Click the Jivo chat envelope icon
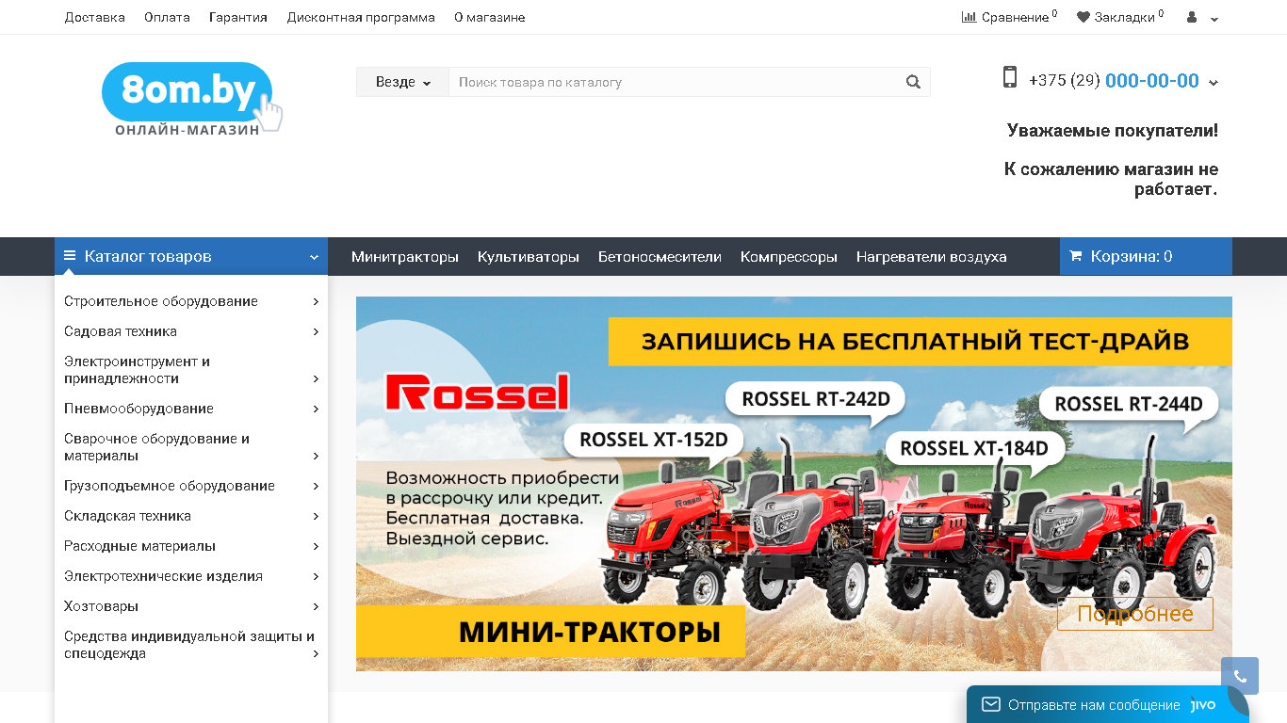This screenshot has width=1287, height=723. pyautogui.click(x=990, y=704)
